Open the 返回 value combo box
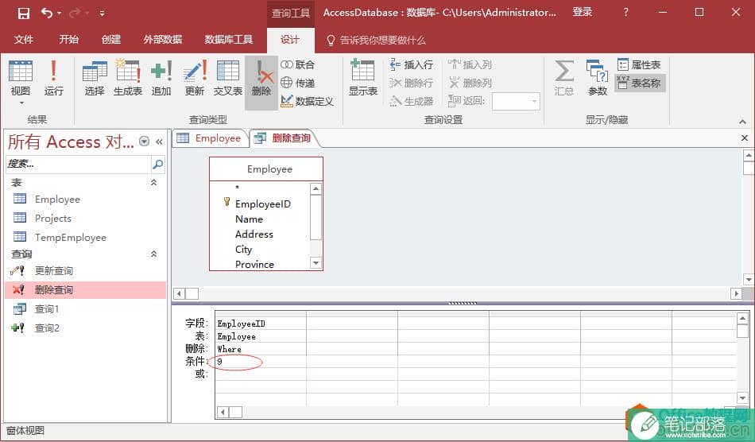The width and height of the screenshot is (755, 442). (x=516, y=101)
